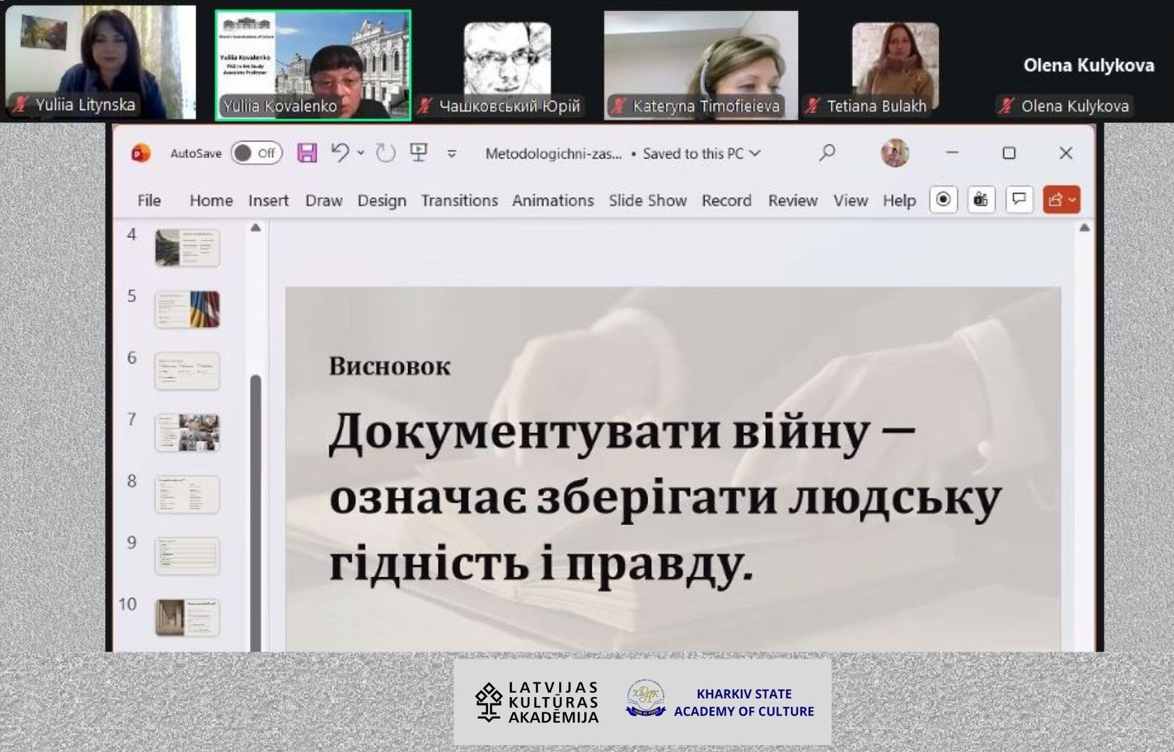Click the user account profile picture
The image size is (1174, 752).
pyautogui.click(x=895, y=152)
